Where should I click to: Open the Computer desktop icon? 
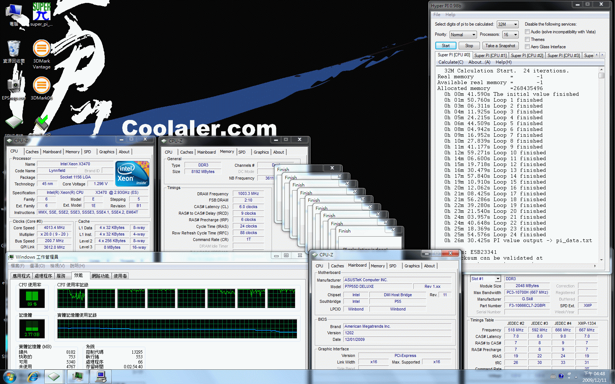click(x=14, y=15)
